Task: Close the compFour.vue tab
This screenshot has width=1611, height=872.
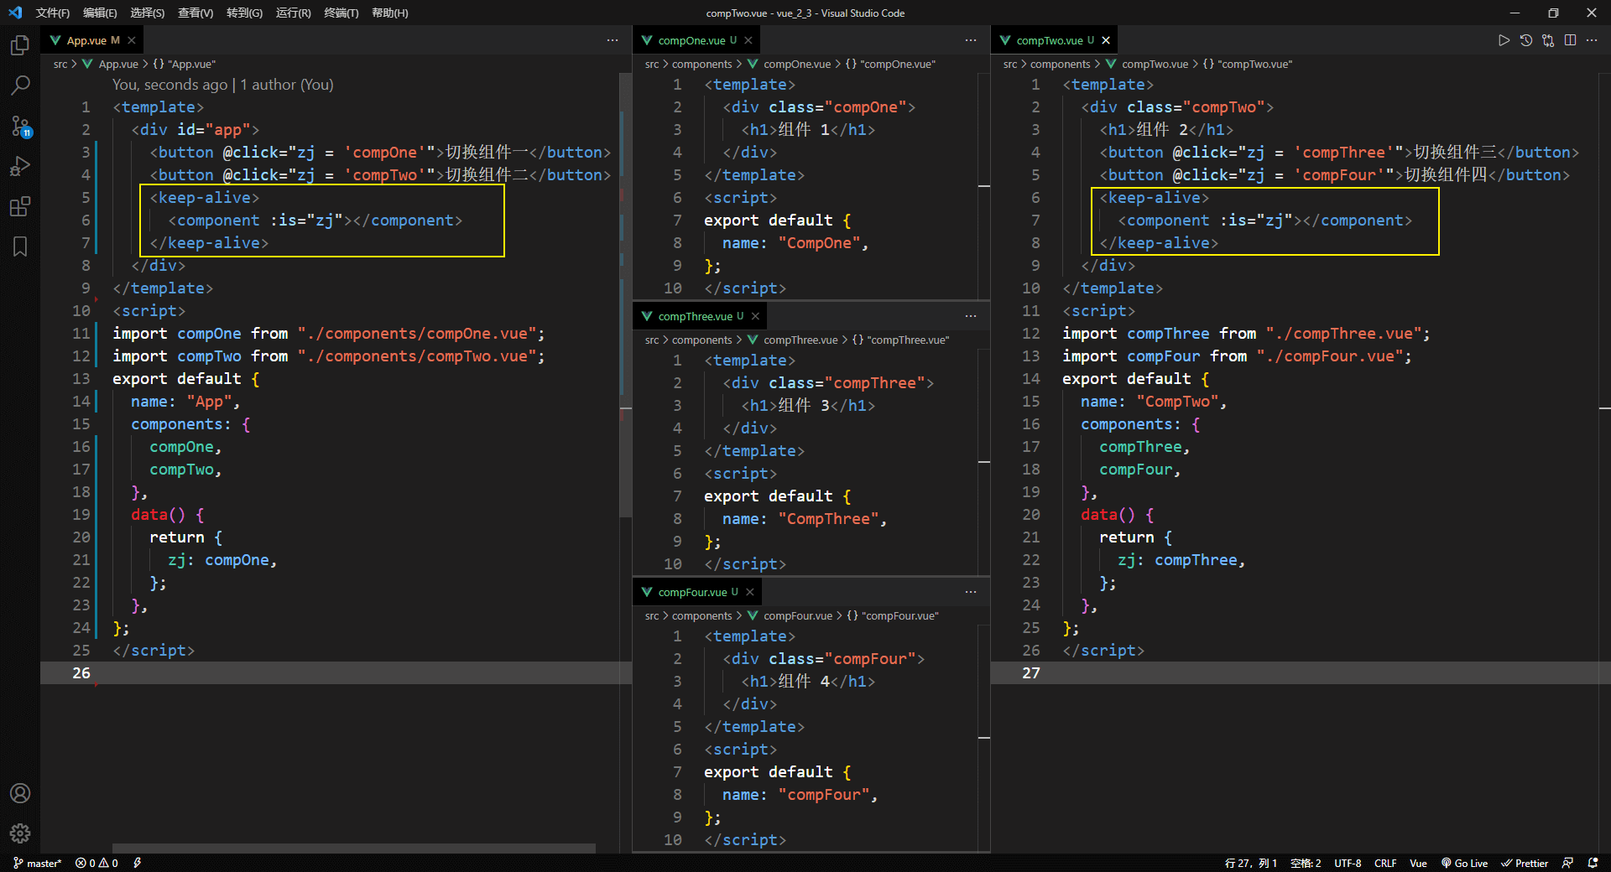Action: [x=750, y=592]
